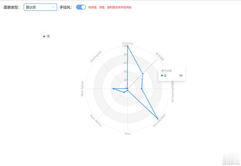This screenshot has width=241, height=166.
Task: Click the blue dot inside the tooltip
Action: click(x=162, y=75)
